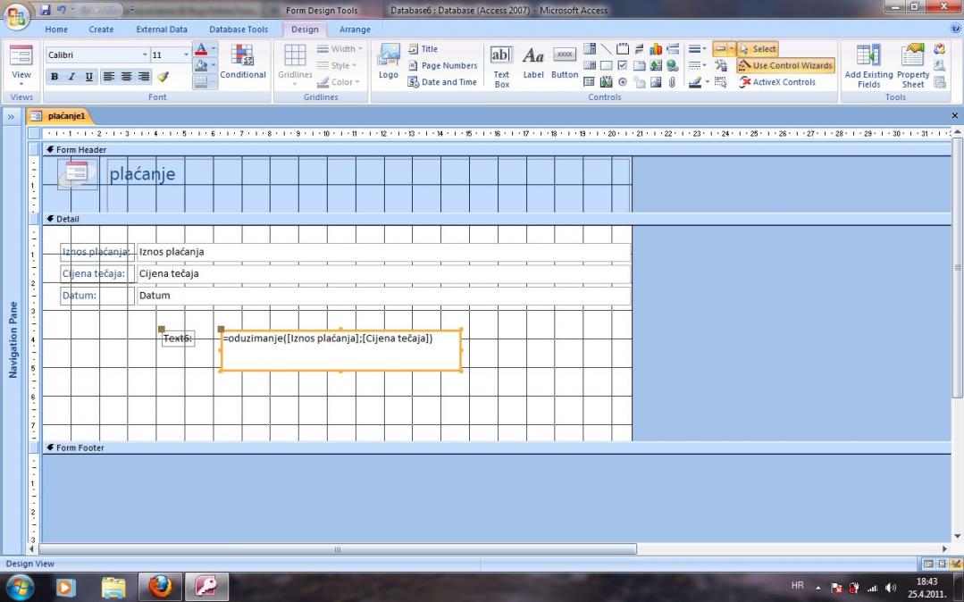Open the line thickness dropdown
This screenshot has width=964, height=602.
pyautogui.click(x=697, y=48)
